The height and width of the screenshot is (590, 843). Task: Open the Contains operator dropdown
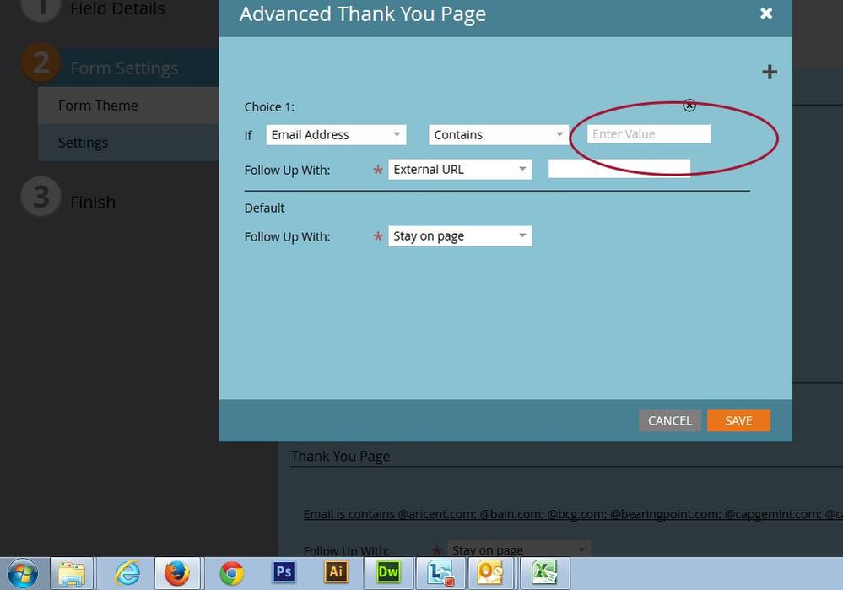coord(499,135)
